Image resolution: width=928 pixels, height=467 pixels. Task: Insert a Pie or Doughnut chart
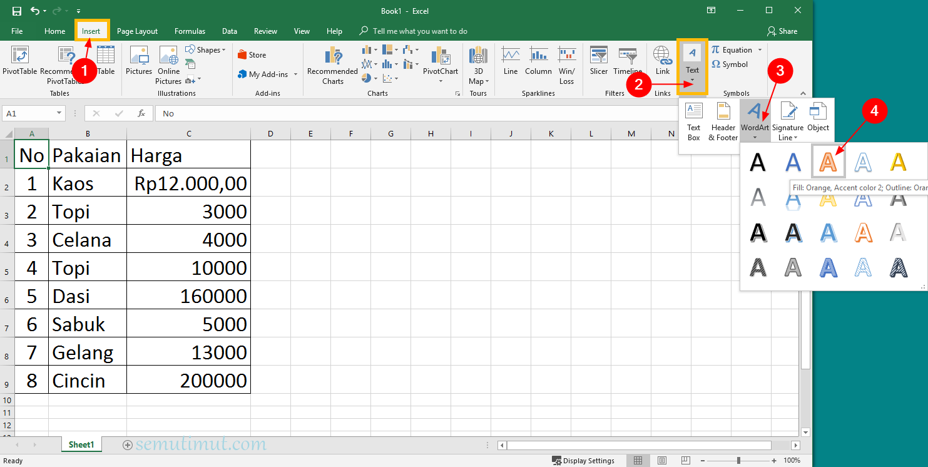coord(367,78)
